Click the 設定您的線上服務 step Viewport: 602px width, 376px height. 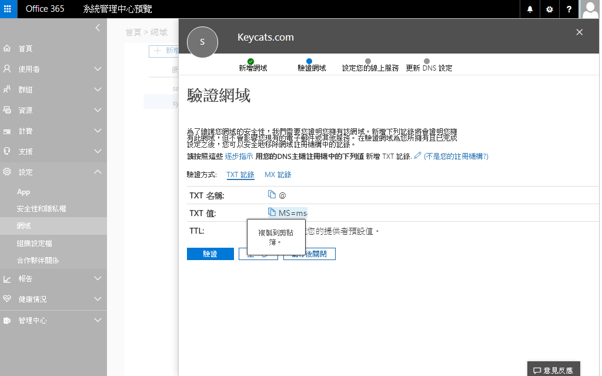pyautogui.click(x=370, y=65)
